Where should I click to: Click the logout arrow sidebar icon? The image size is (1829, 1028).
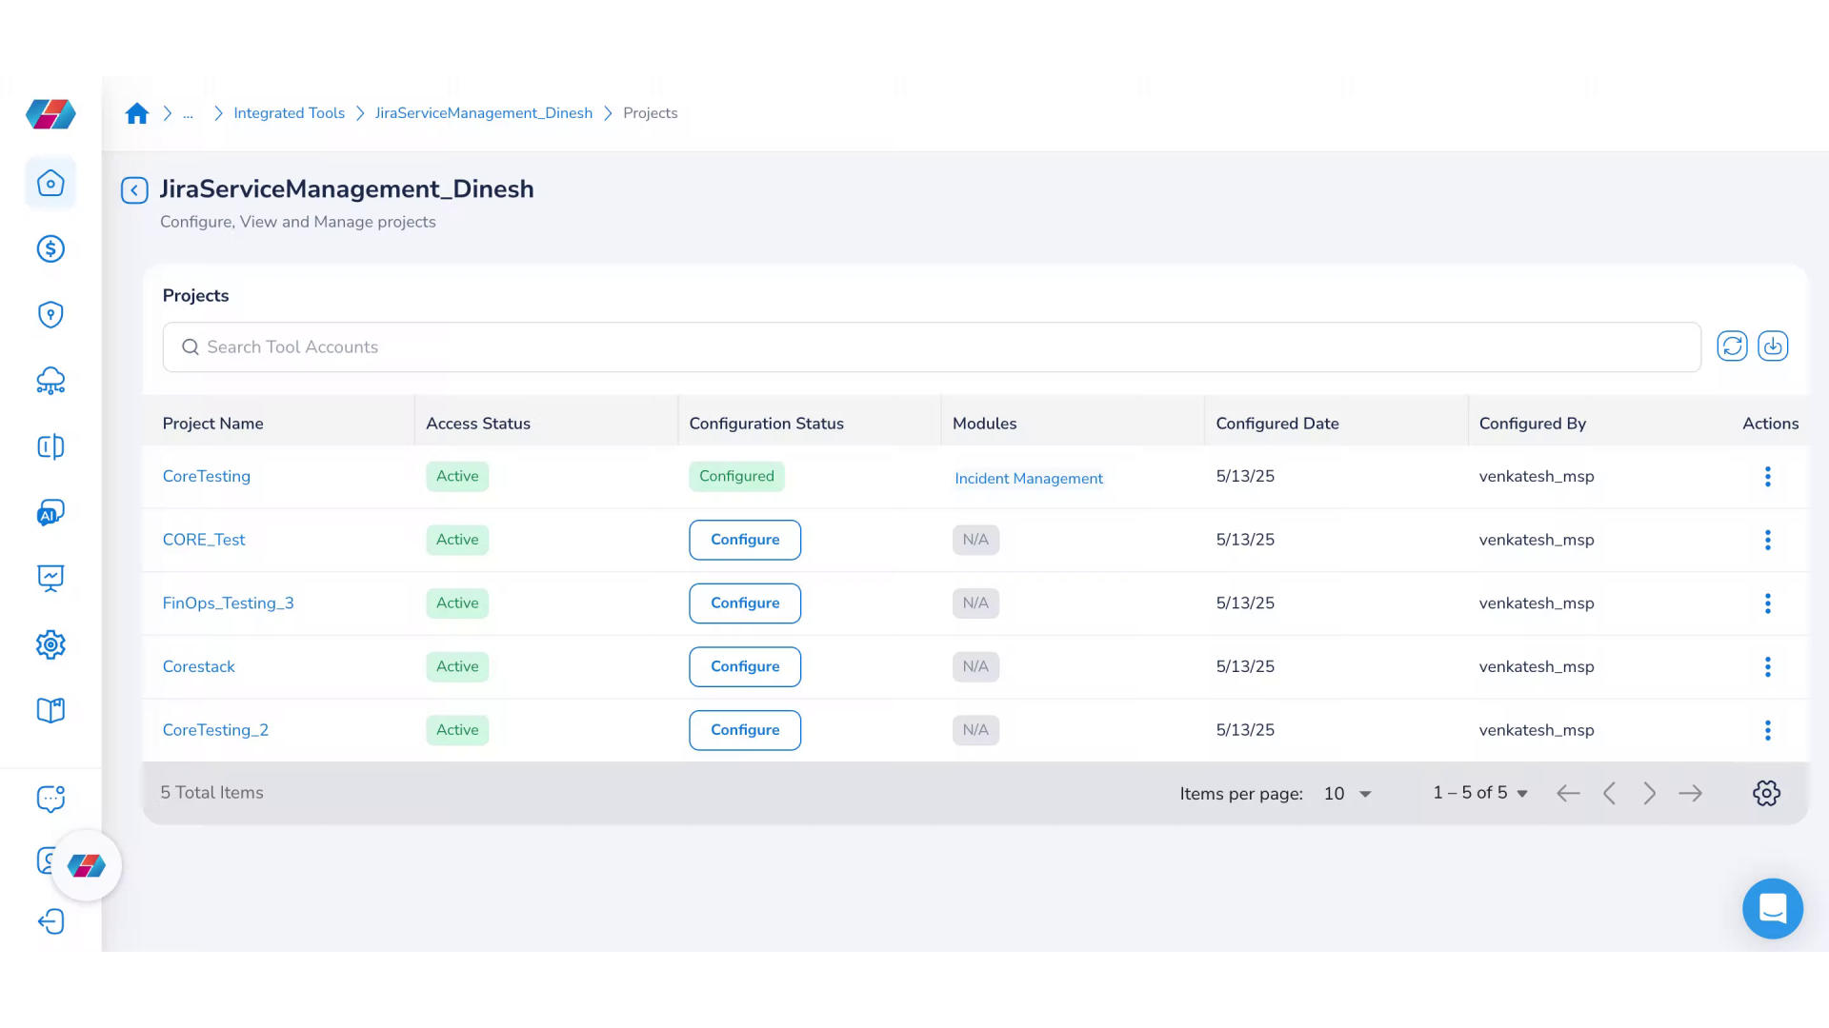(50, 921)
